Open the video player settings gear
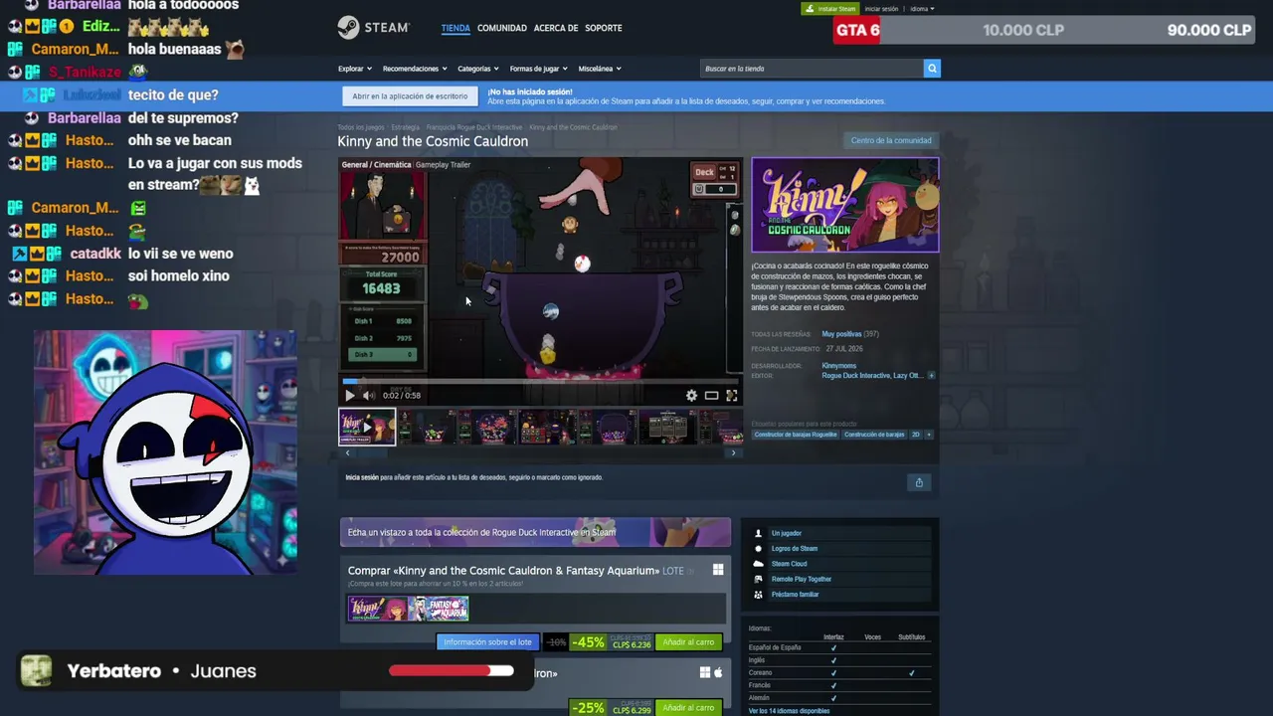The image size is (1273, 716). [x=691, y=395]
